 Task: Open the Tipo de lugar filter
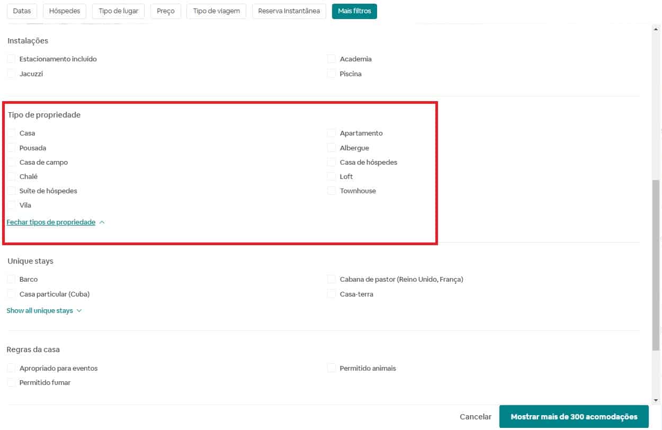[x=119, y=11]
